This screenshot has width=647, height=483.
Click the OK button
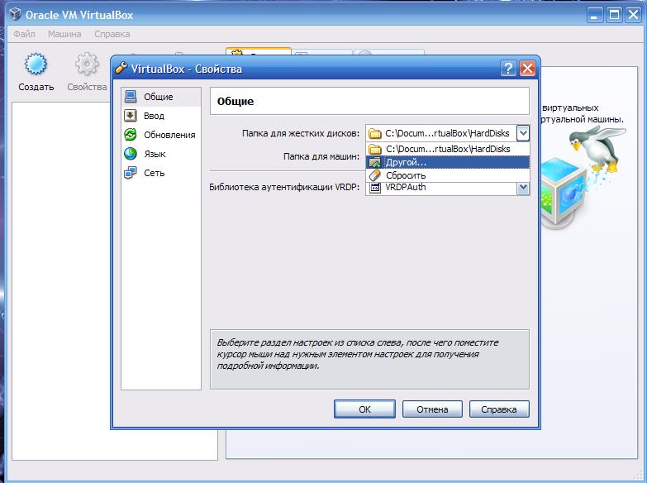[364, 409]
